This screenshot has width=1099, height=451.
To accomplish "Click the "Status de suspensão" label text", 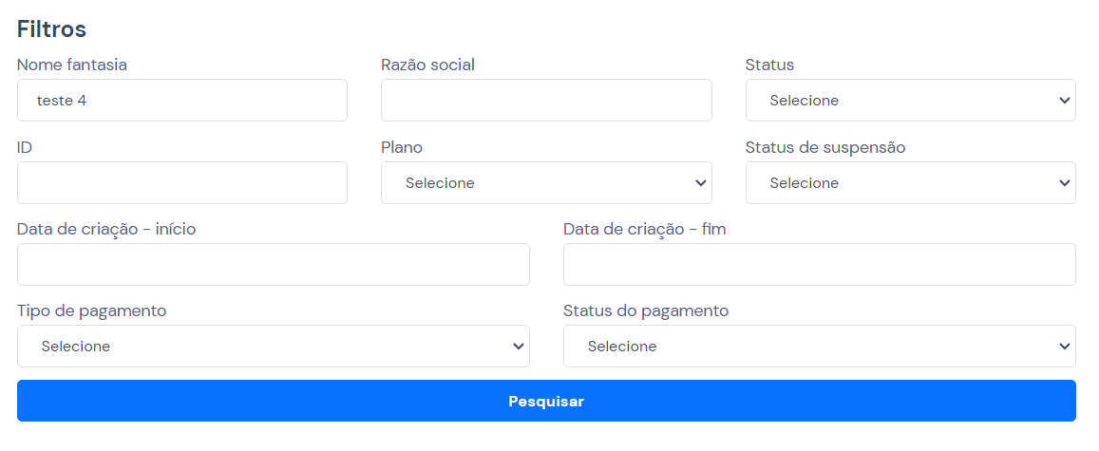I will [825, 147].
